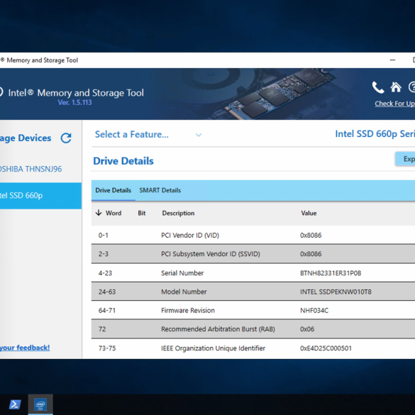This screenshot has height=415, width=415.
Task: Select the Drive Details tab
Action: 114,190
